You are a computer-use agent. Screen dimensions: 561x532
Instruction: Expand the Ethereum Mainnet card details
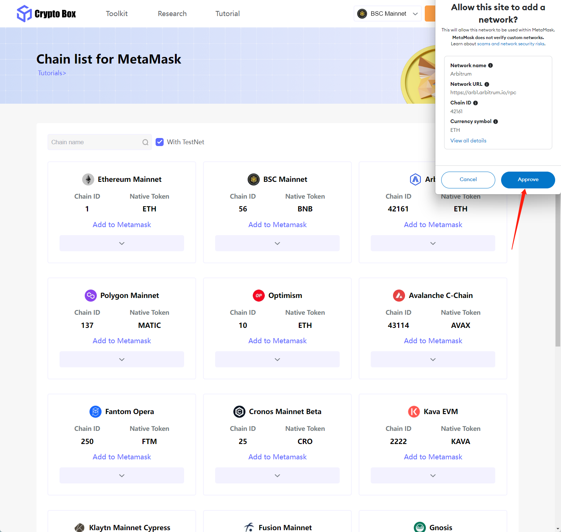[x=122, y=243]
